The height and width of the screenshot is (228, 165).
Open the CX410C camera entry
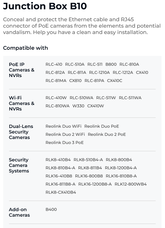click(115, 81)
